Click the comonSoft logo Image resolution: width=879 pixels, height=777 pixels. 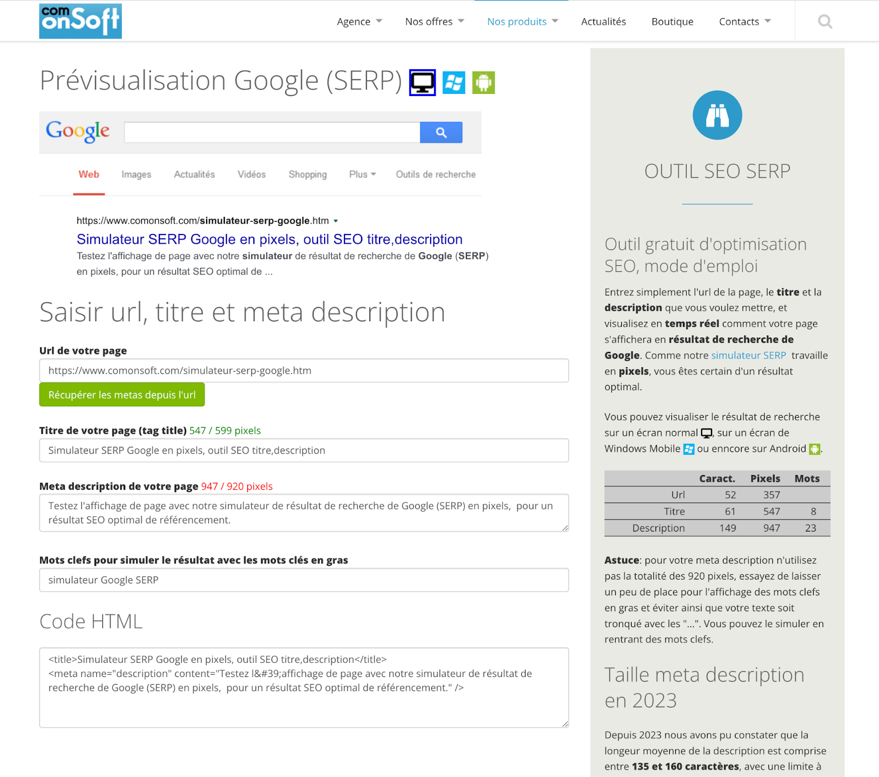pyautogui.click(x=80, y=21)
